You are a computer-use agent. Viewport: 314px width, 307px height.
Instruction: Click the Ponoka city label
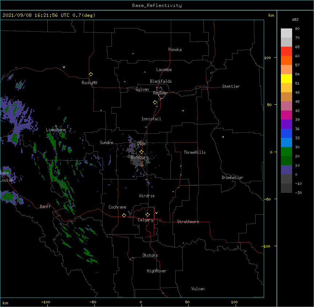175,50
